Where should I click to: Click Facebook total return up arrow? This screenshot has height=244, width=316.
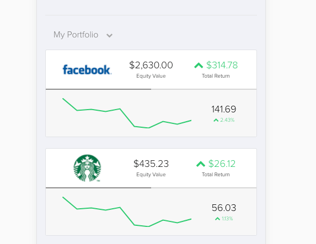pyautogui.click(x=199, y=66)
